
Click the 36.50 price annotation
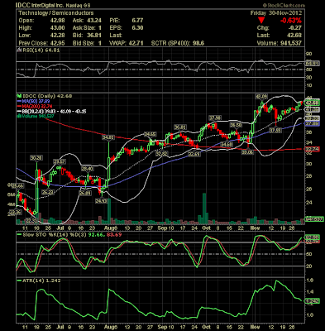(236, 125)
